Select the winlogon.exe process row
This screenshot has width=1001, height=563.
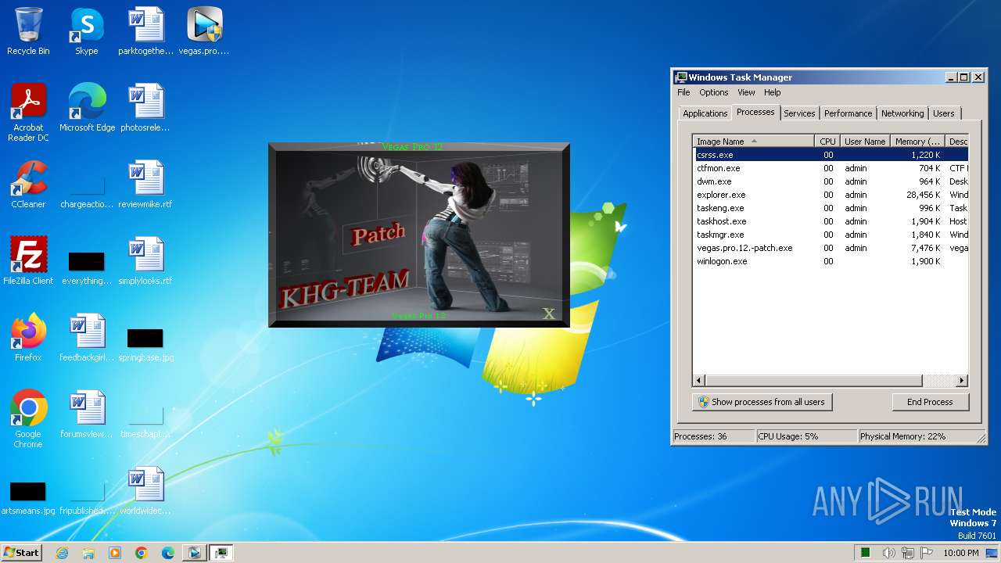(x=831, y=261)
